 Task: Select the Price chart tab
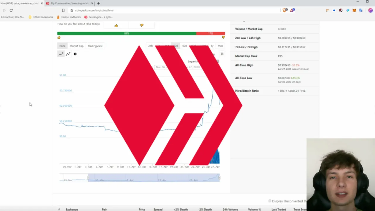(62, 46)
